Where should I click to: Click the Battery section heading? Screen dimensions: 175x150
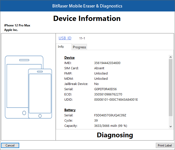pyautogui.click(x=70, y=110)
